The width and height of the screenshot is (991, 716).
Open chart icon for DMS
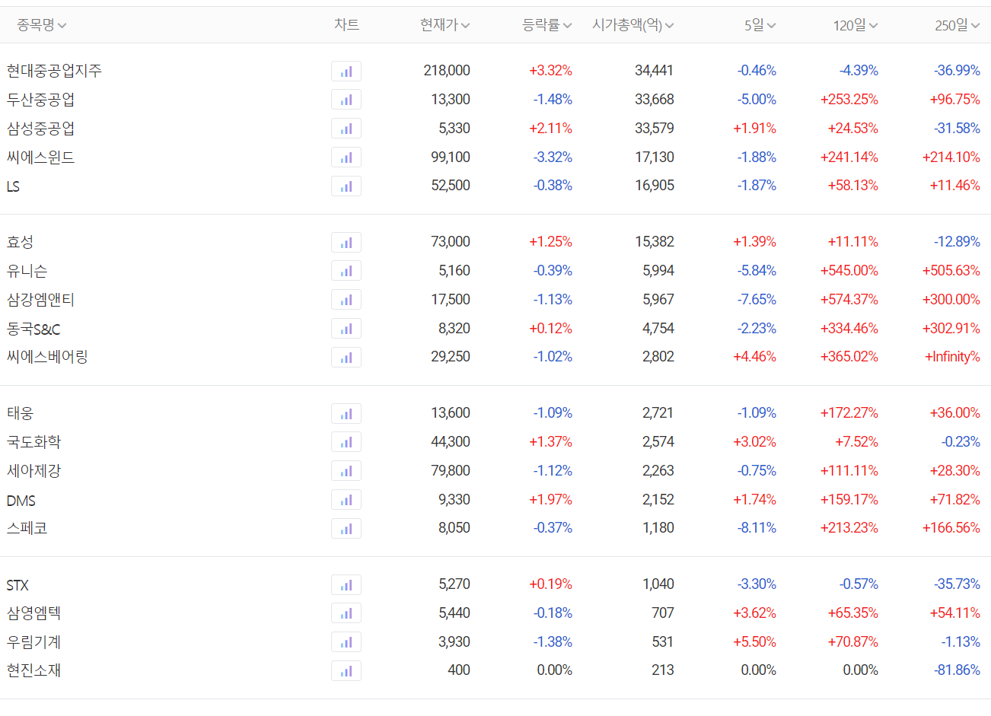(346, 500)
